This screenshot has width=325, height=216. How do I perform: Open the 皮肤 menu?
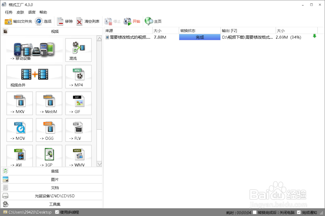coord(20,12)
